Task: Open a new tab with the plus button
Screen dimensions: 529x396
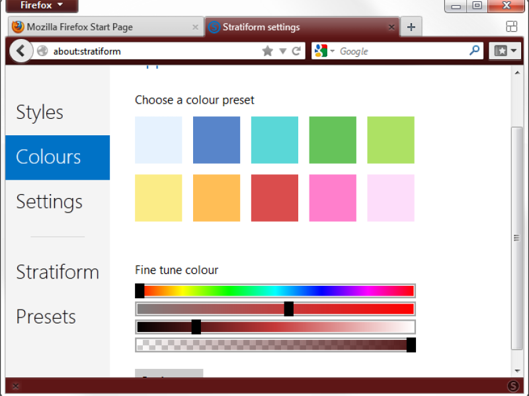Action: (x=411, y=27)
